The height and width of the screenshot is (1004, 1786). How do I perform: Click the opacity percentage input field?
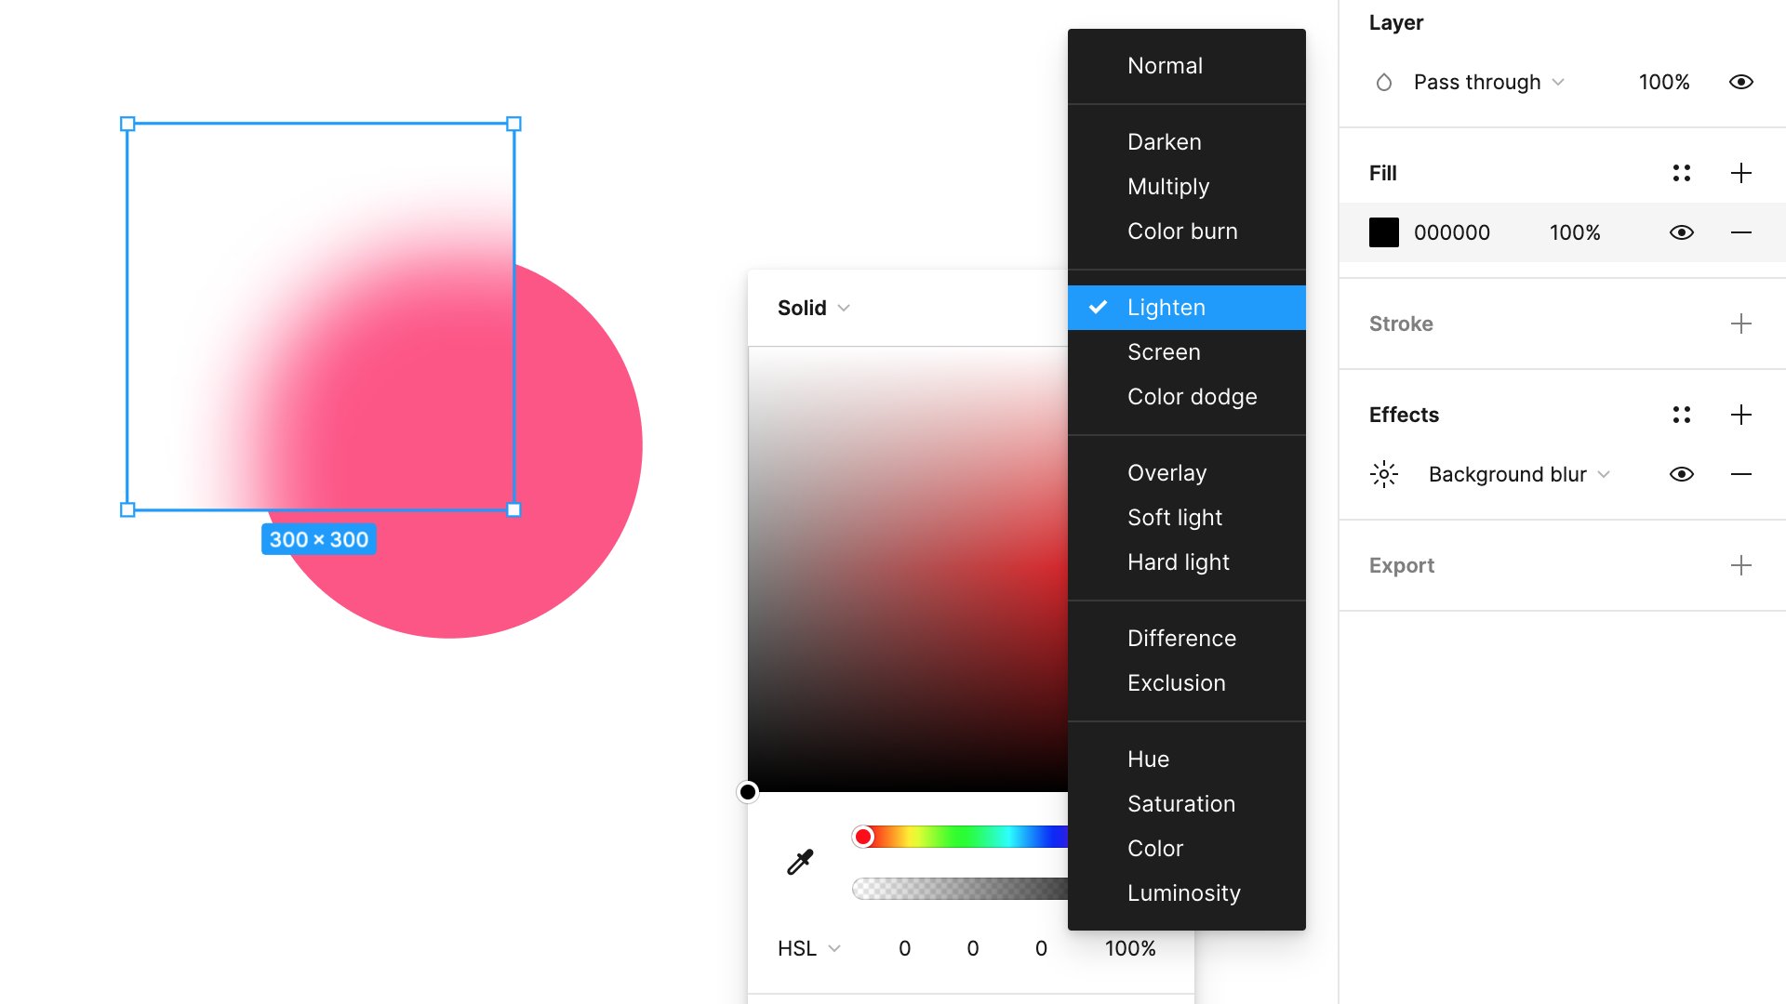click(x=1662, y=80)
